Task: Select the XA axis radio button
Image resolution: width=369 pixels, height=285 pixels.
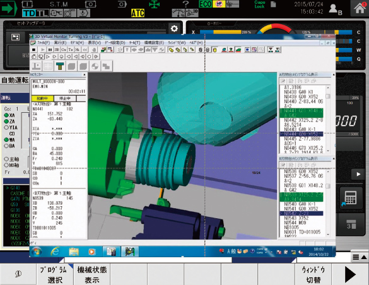Action: coord(6,115)
